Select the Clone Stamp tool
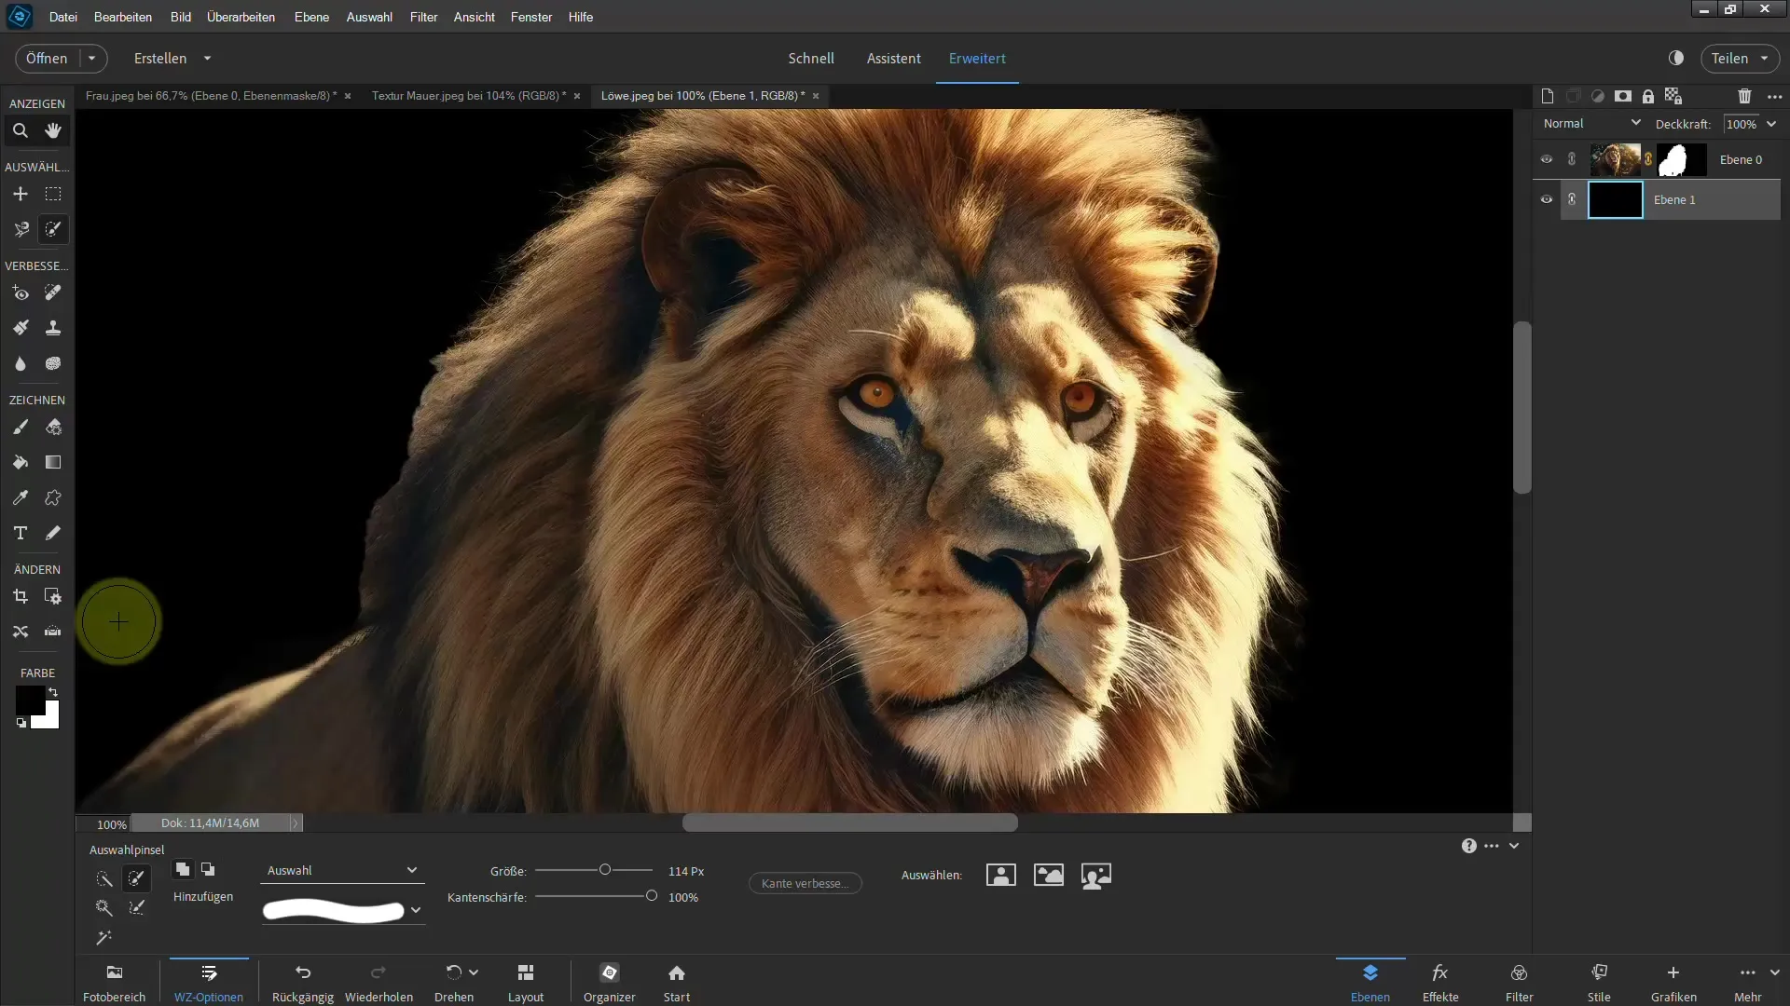This screenshot has height=1006, width=1790. (53, 328)
